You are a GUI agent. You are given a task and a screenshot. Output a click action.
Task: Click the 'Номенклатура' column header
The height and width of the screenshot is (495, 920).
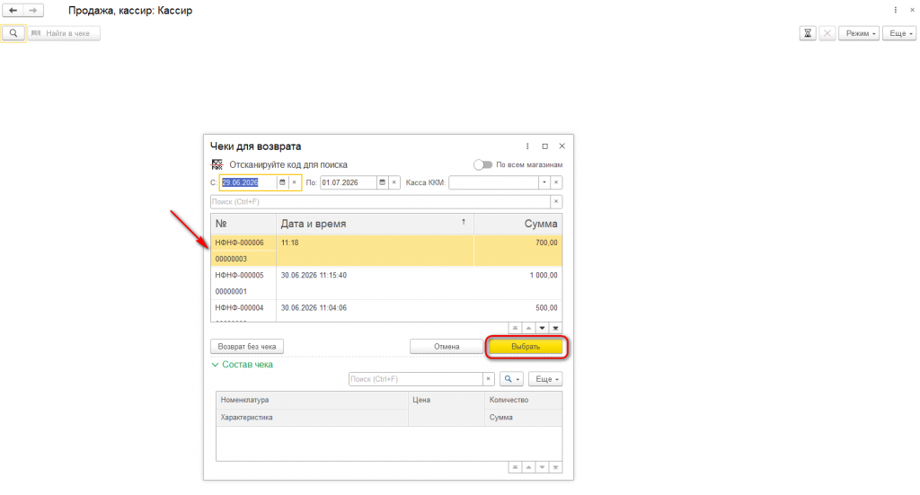pos(312,400)
